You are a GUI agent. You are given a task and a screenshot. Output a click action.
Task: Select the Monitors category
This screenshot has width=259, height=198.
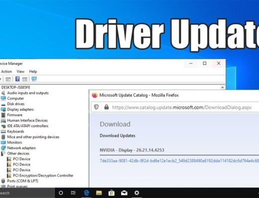click(14, 142)
